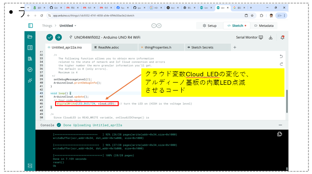Open the sketchbook folder icon
312x174 pixels.
click(x=30, y=37)
